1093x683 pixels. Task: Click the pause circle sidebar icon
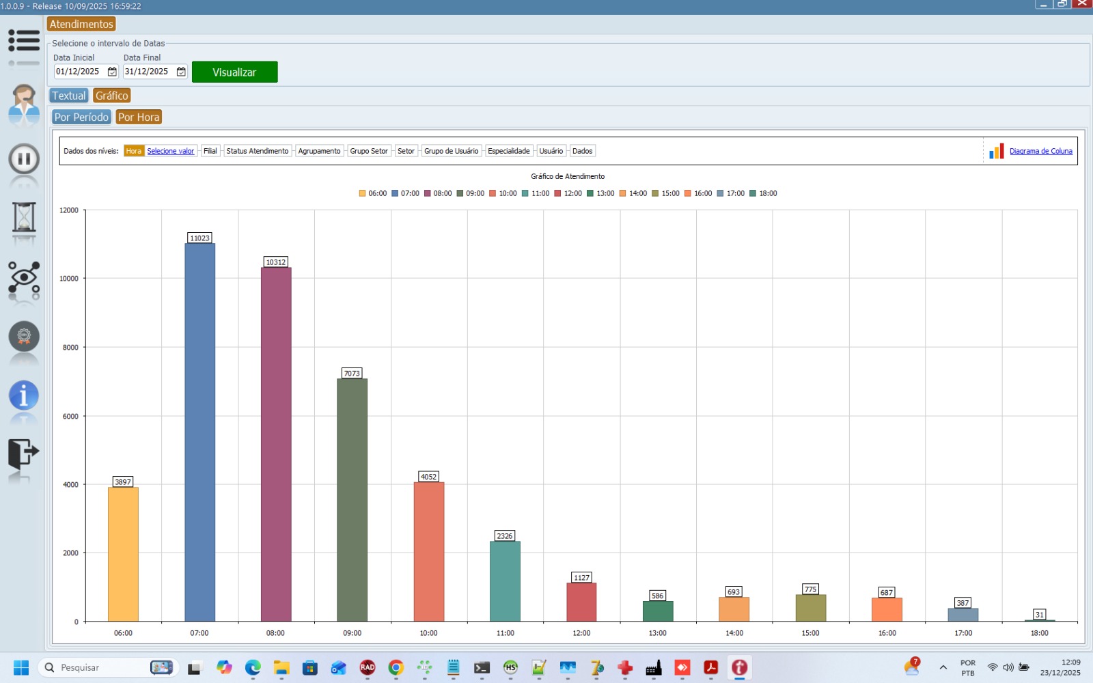click(24, 159)
